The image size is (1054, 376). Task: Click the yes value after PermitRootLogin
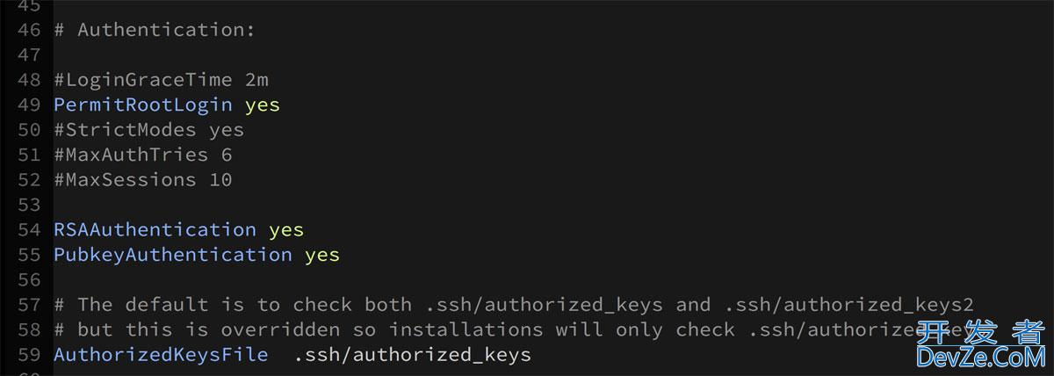pos(262,105)
